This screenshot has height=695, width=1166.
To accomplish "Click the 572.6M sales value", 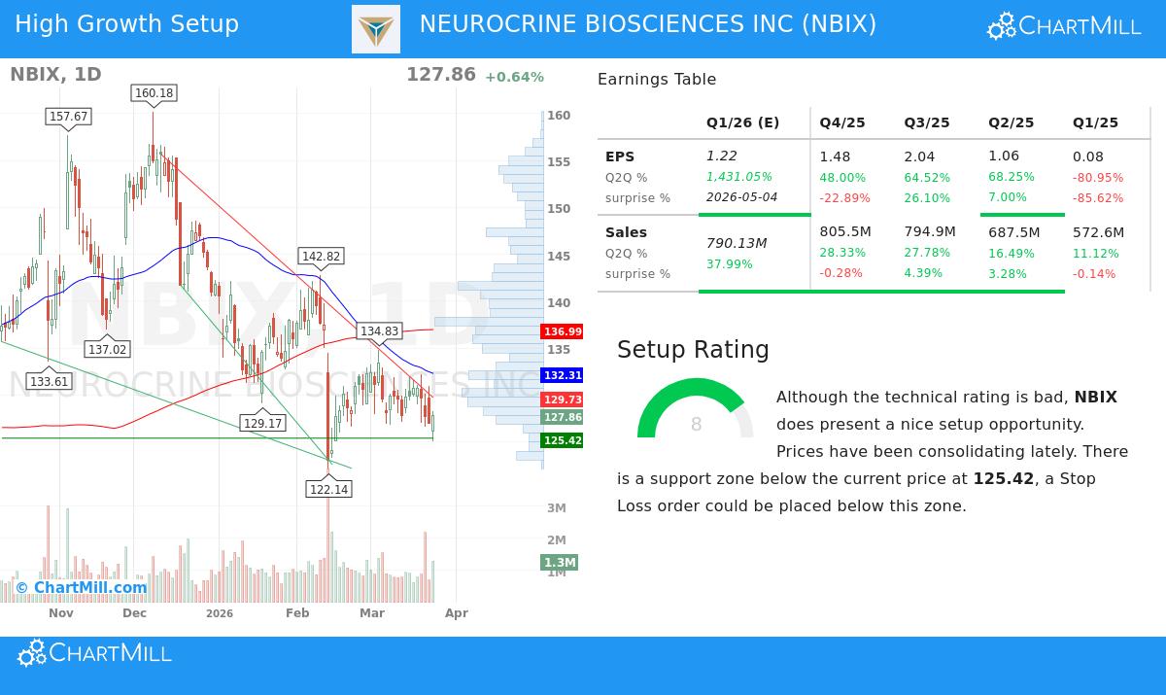I will pyautogui.click(x=1099, y=232).
